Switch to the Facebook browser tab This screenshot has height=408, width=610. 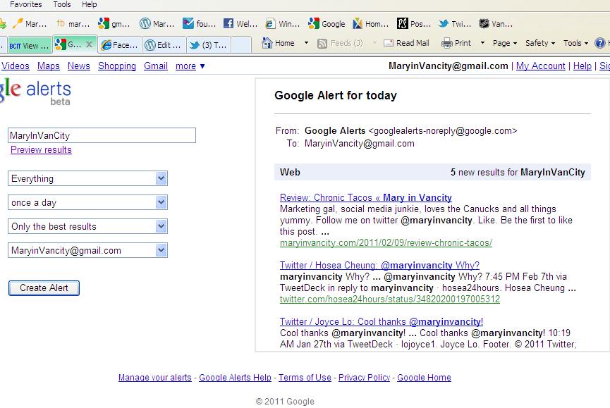pos(120,45)
